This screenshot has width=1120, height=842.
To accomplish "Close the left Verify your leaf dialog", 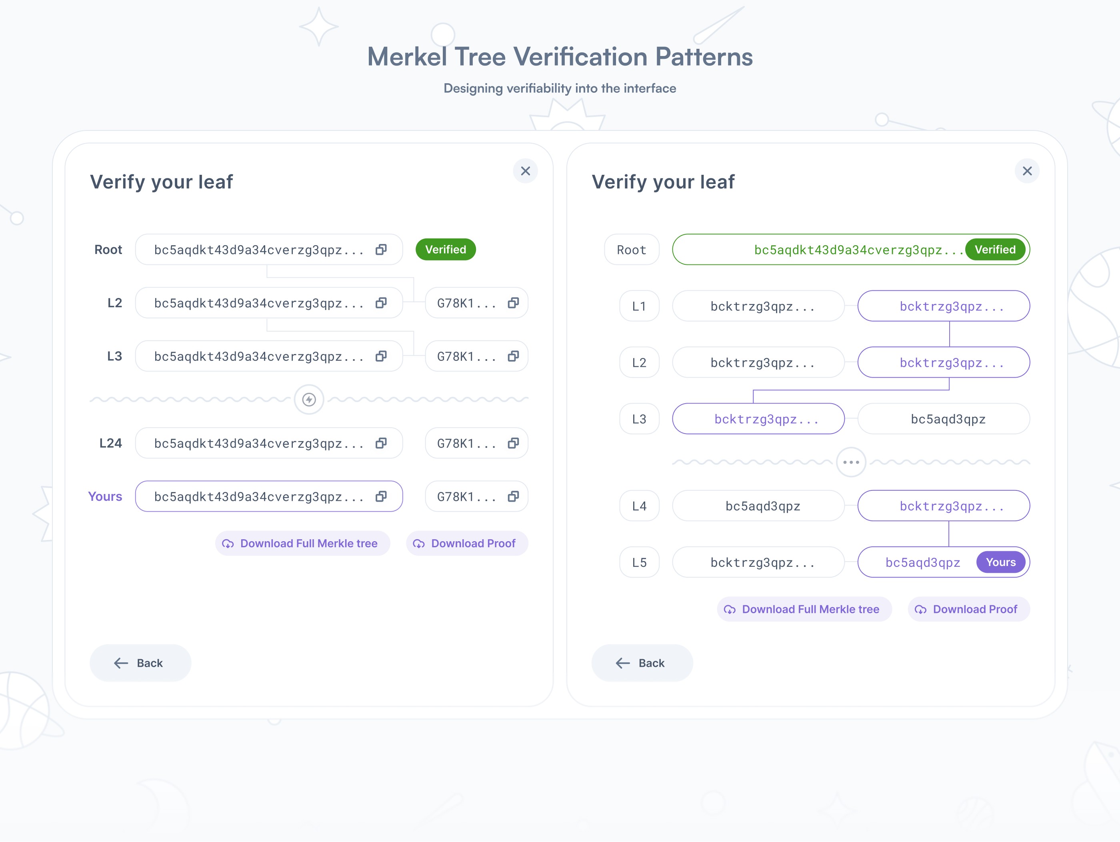I will click(x=525, y=171).
